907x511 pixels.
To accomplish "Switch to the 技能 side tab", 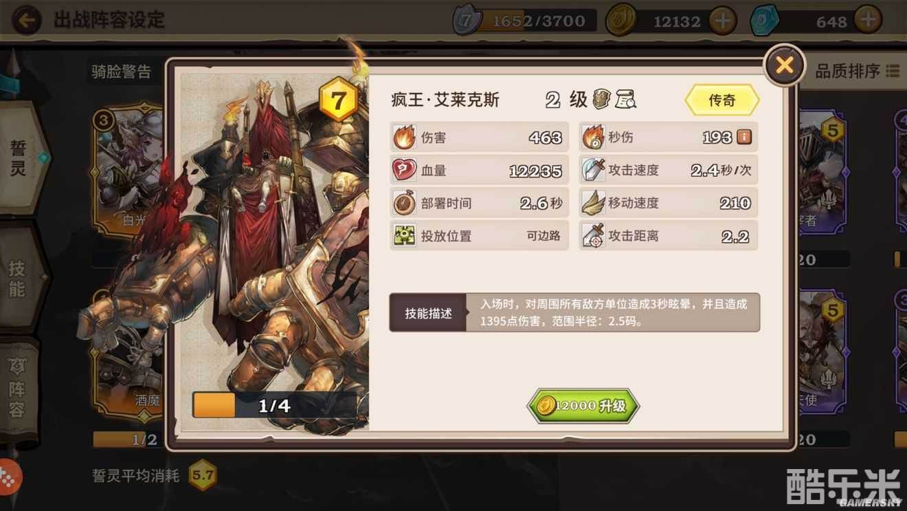I will click(18, 277).
